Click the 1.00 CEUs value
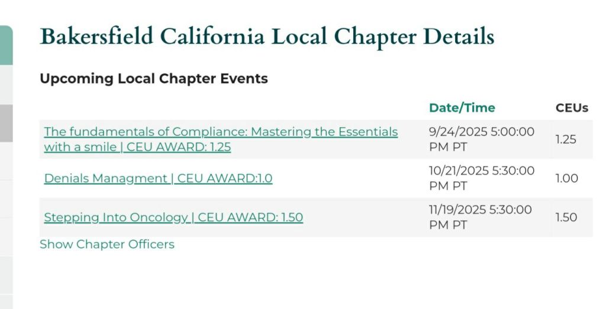The image size is (606, 309). pos(566,178)
